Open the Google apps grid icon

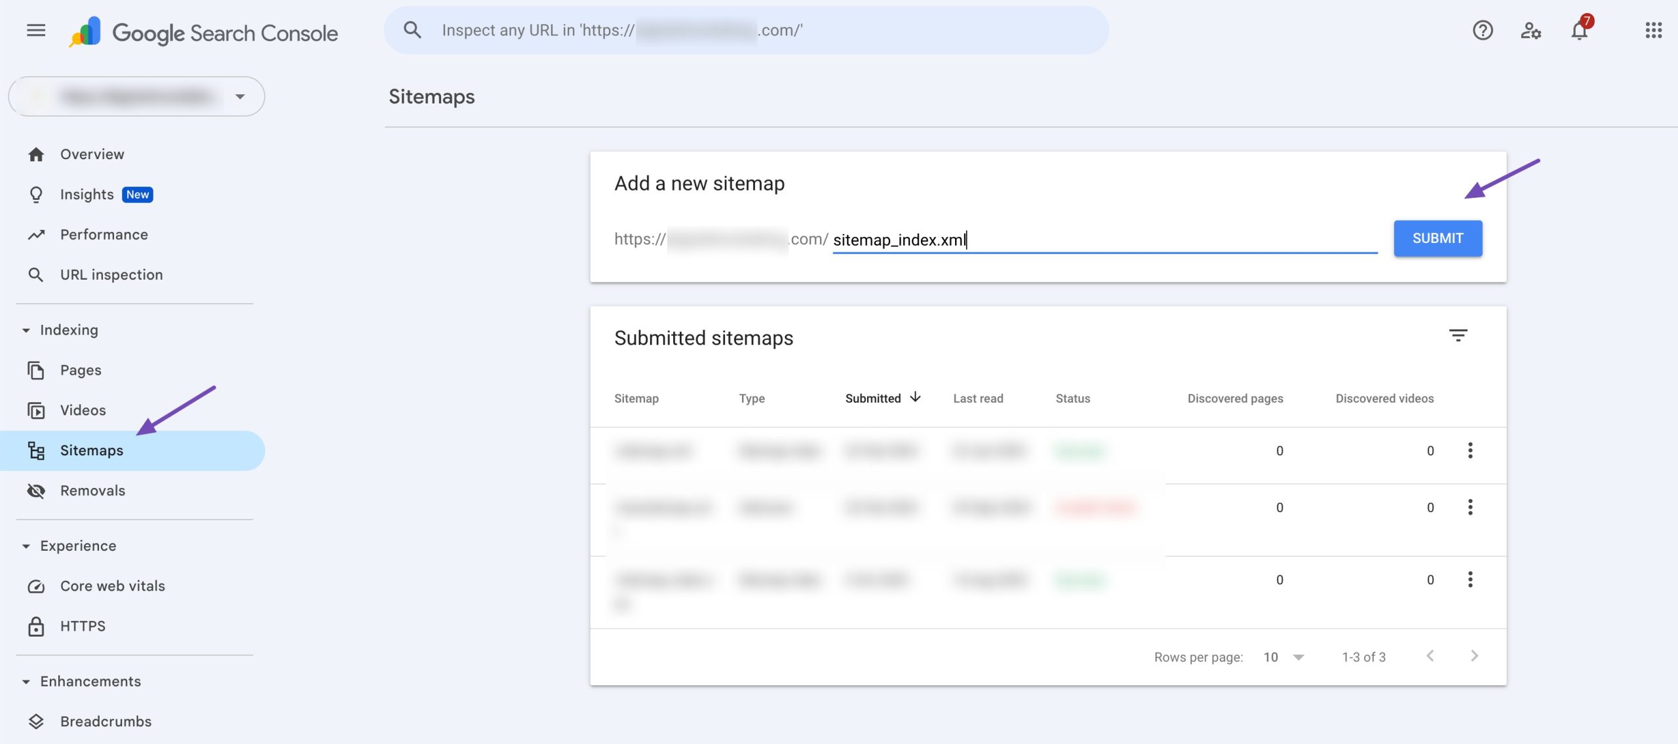[1653, 30]
